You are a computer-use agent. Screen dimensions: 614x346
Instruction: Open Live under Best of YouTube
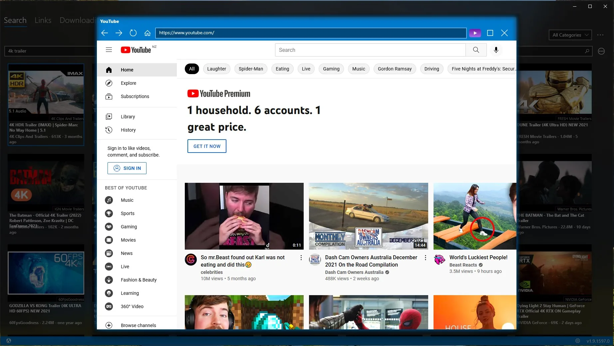137,267
